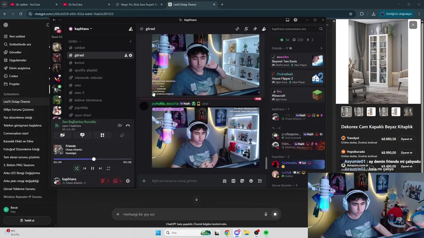Viewport: 424px width, 238px height.
Task: Activate ChatGPT voice dictation microphone
Action: pos(266,214)
